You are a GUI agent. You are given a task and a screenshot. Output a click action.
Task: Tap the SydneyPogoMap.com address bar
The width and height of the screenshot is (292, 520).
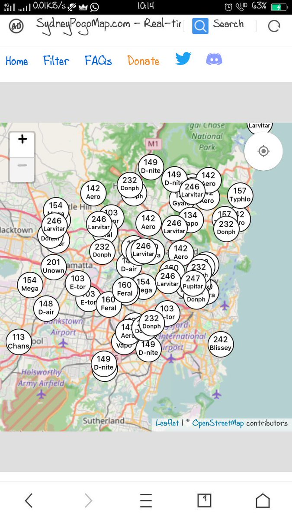click(108, 24)
